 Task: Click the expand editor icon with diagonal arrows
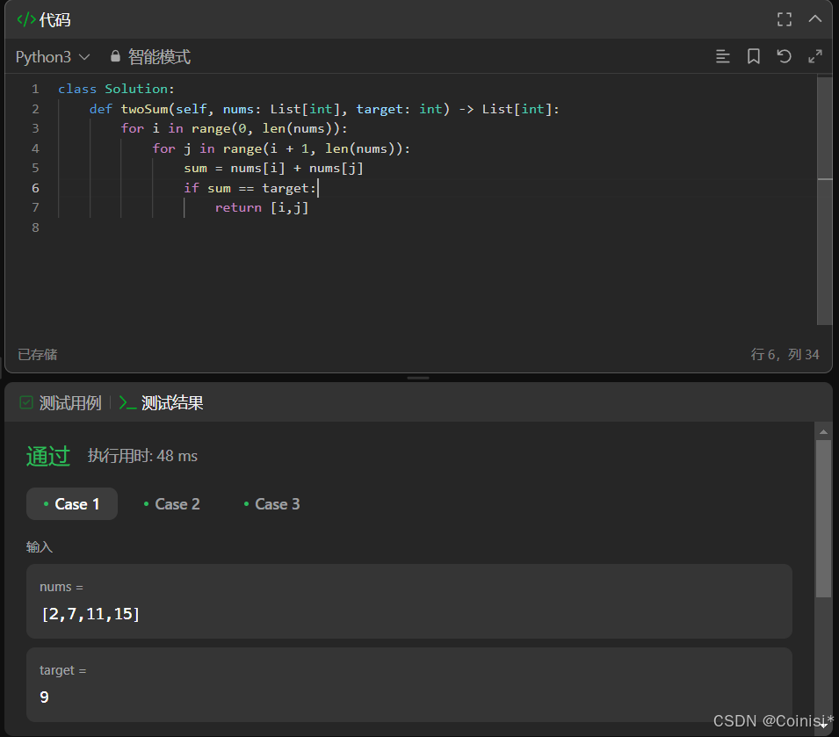click(815, 56)
